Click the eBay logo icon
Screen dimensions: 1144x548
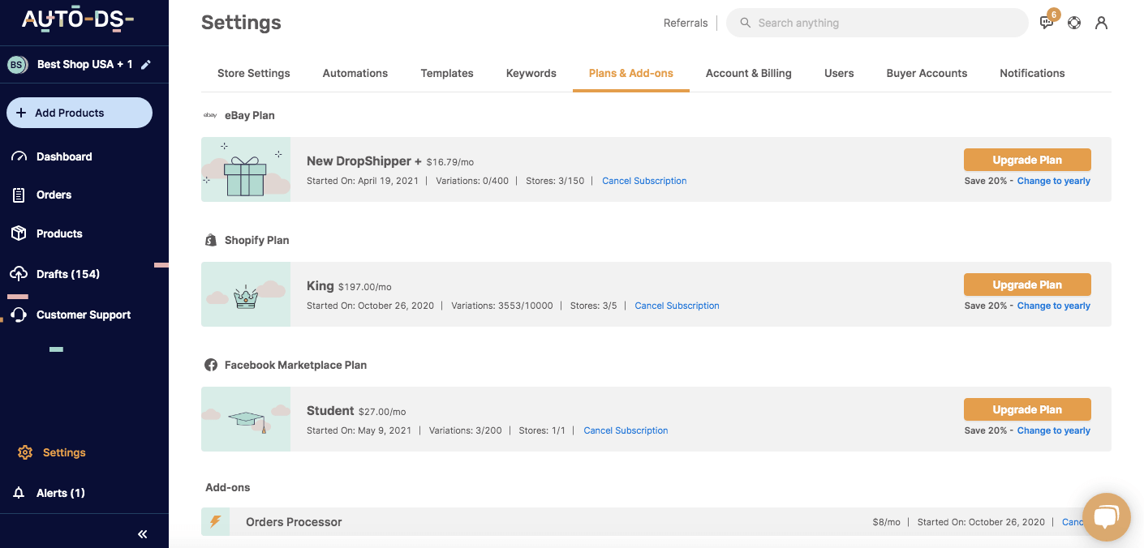(x=210, y=115)
